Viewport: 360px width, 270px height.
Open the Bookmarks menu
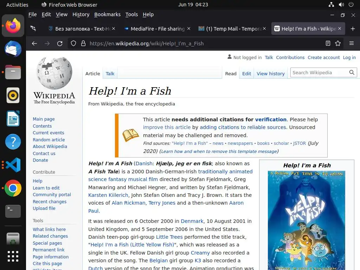107,14
